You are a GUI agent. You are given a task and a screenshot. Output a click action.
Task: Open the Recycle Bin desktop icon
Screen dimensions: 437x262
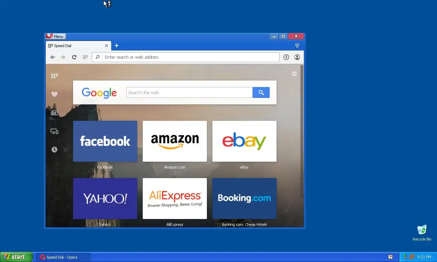point(422,233)
